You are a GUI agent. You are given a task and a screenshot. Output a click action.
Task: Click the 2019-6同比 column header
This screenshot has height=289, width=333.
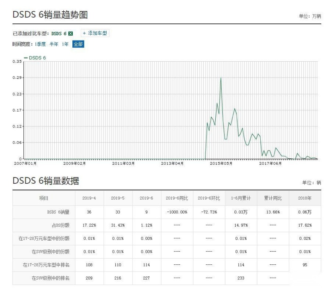177,198
